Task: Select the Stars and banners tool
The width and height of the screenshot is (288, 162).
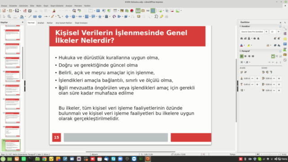Action: [100, 17]
